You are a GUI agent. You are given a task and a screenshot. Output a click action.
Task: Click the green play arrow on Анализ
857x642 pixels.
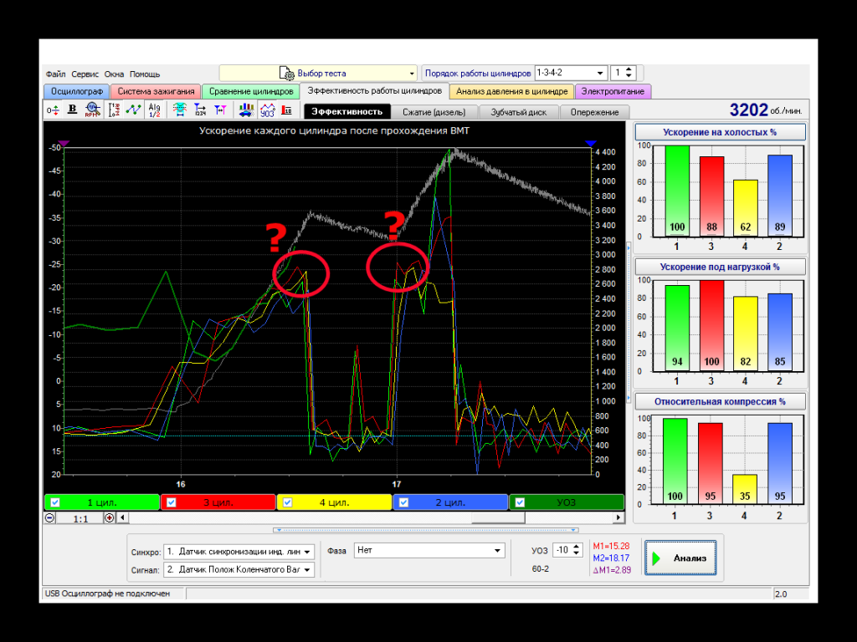pyautogui.click(x=656, y=558)
